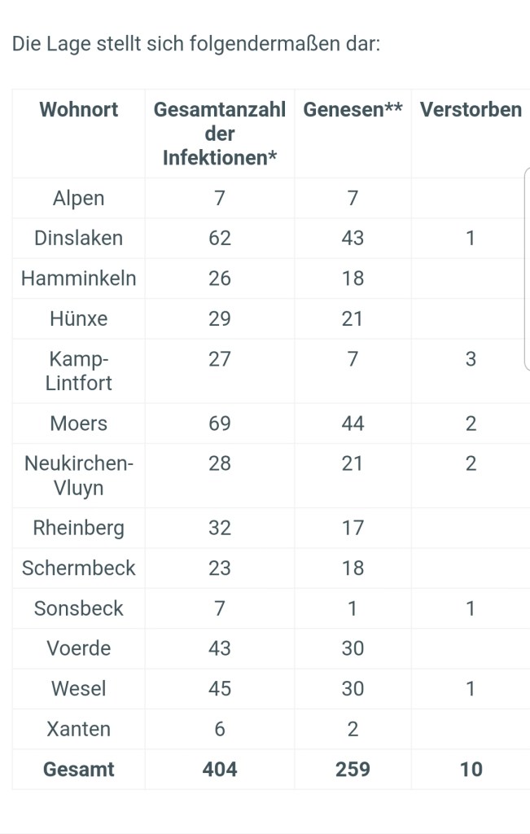Image resolution: width=530 pixels, height=834 pixels.
Task: Select the Alpen row label
Action: point(79,198)
